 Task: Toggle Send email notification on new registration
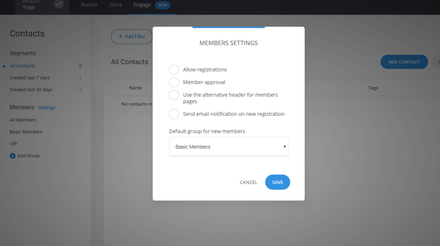pos(174,114)
